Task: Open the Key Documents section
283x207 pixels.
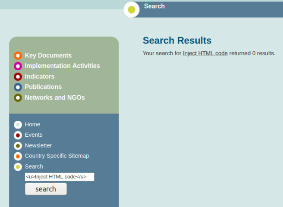Action: (x=48, y=56)
